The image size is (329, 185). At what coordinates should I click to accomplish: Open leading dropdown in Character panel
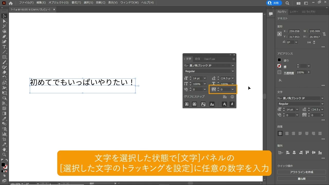(x=233, y=78)
